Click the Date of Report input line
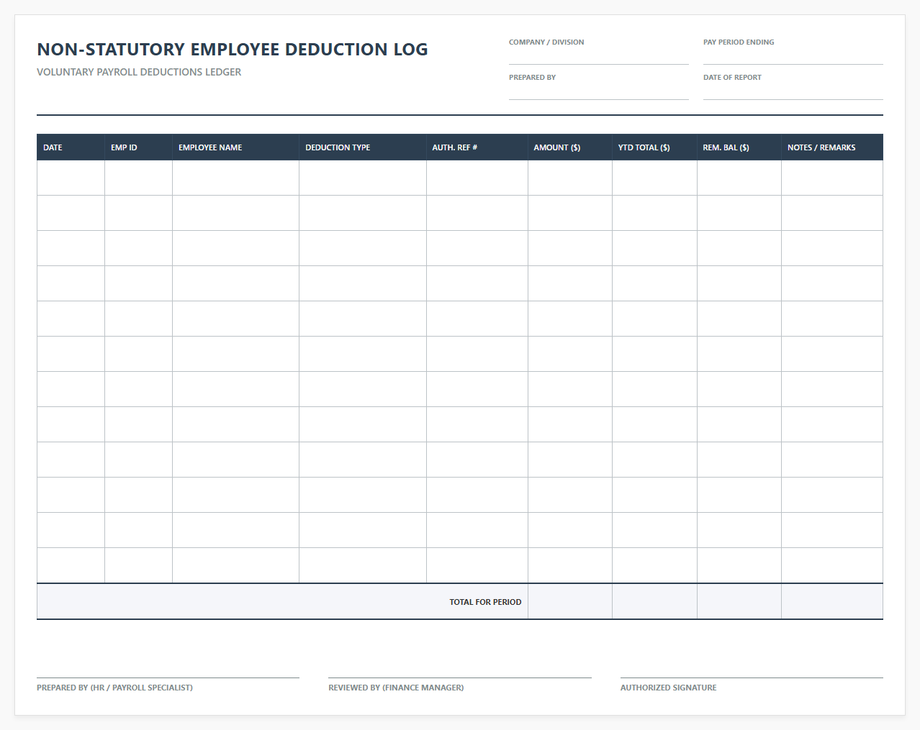This screenshot has width=920, height=730. [793, 92]
